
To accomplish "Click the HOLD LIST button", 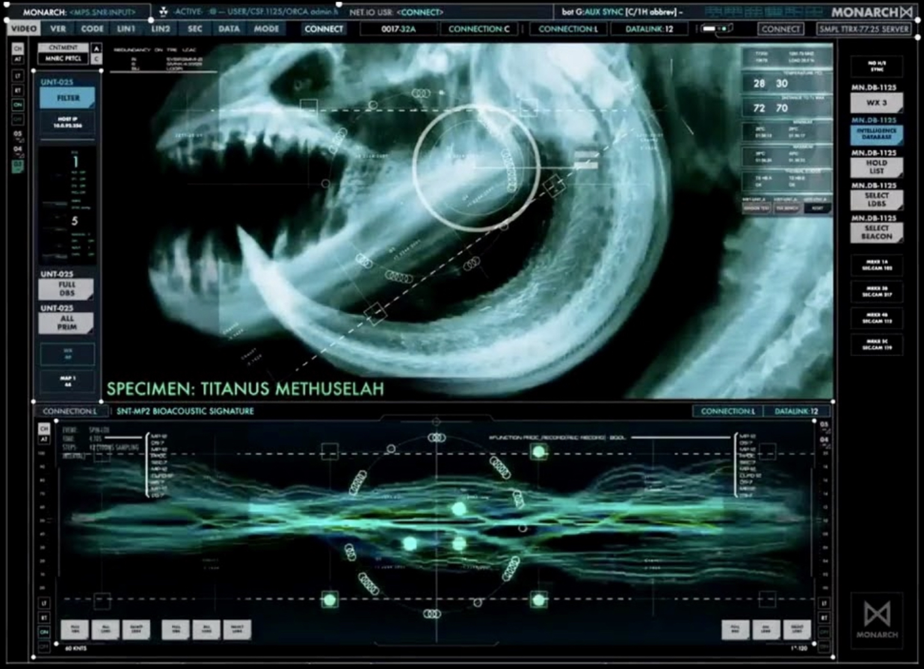I will click(876, 167).
